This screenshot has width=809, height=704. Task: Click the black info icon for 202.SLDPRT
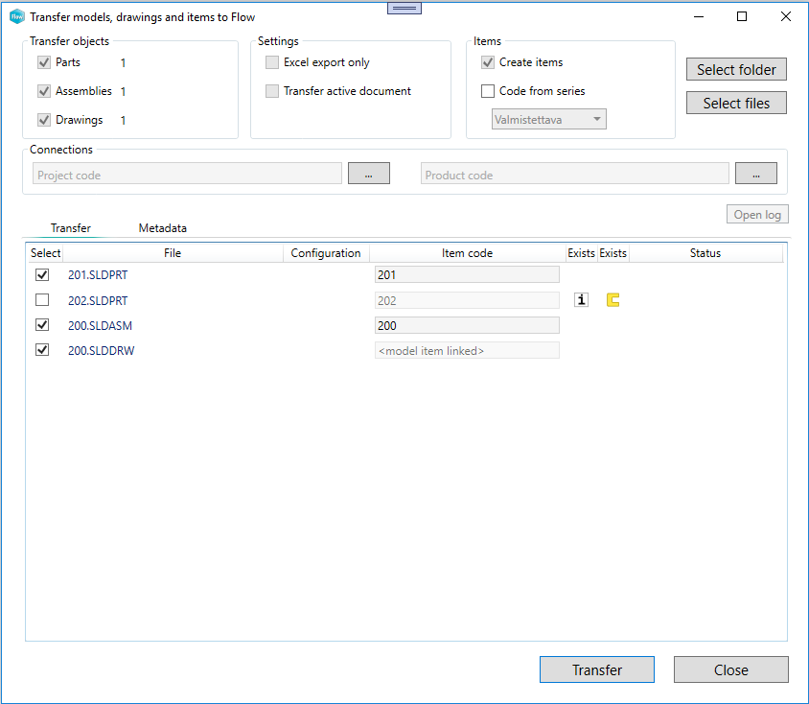pyautogui.click(x=581, y=300)
